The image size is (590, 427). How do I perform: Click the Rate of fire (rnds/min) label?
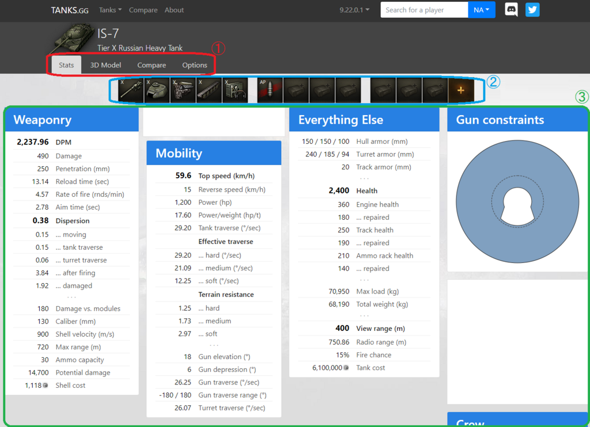tap(90, 195)
